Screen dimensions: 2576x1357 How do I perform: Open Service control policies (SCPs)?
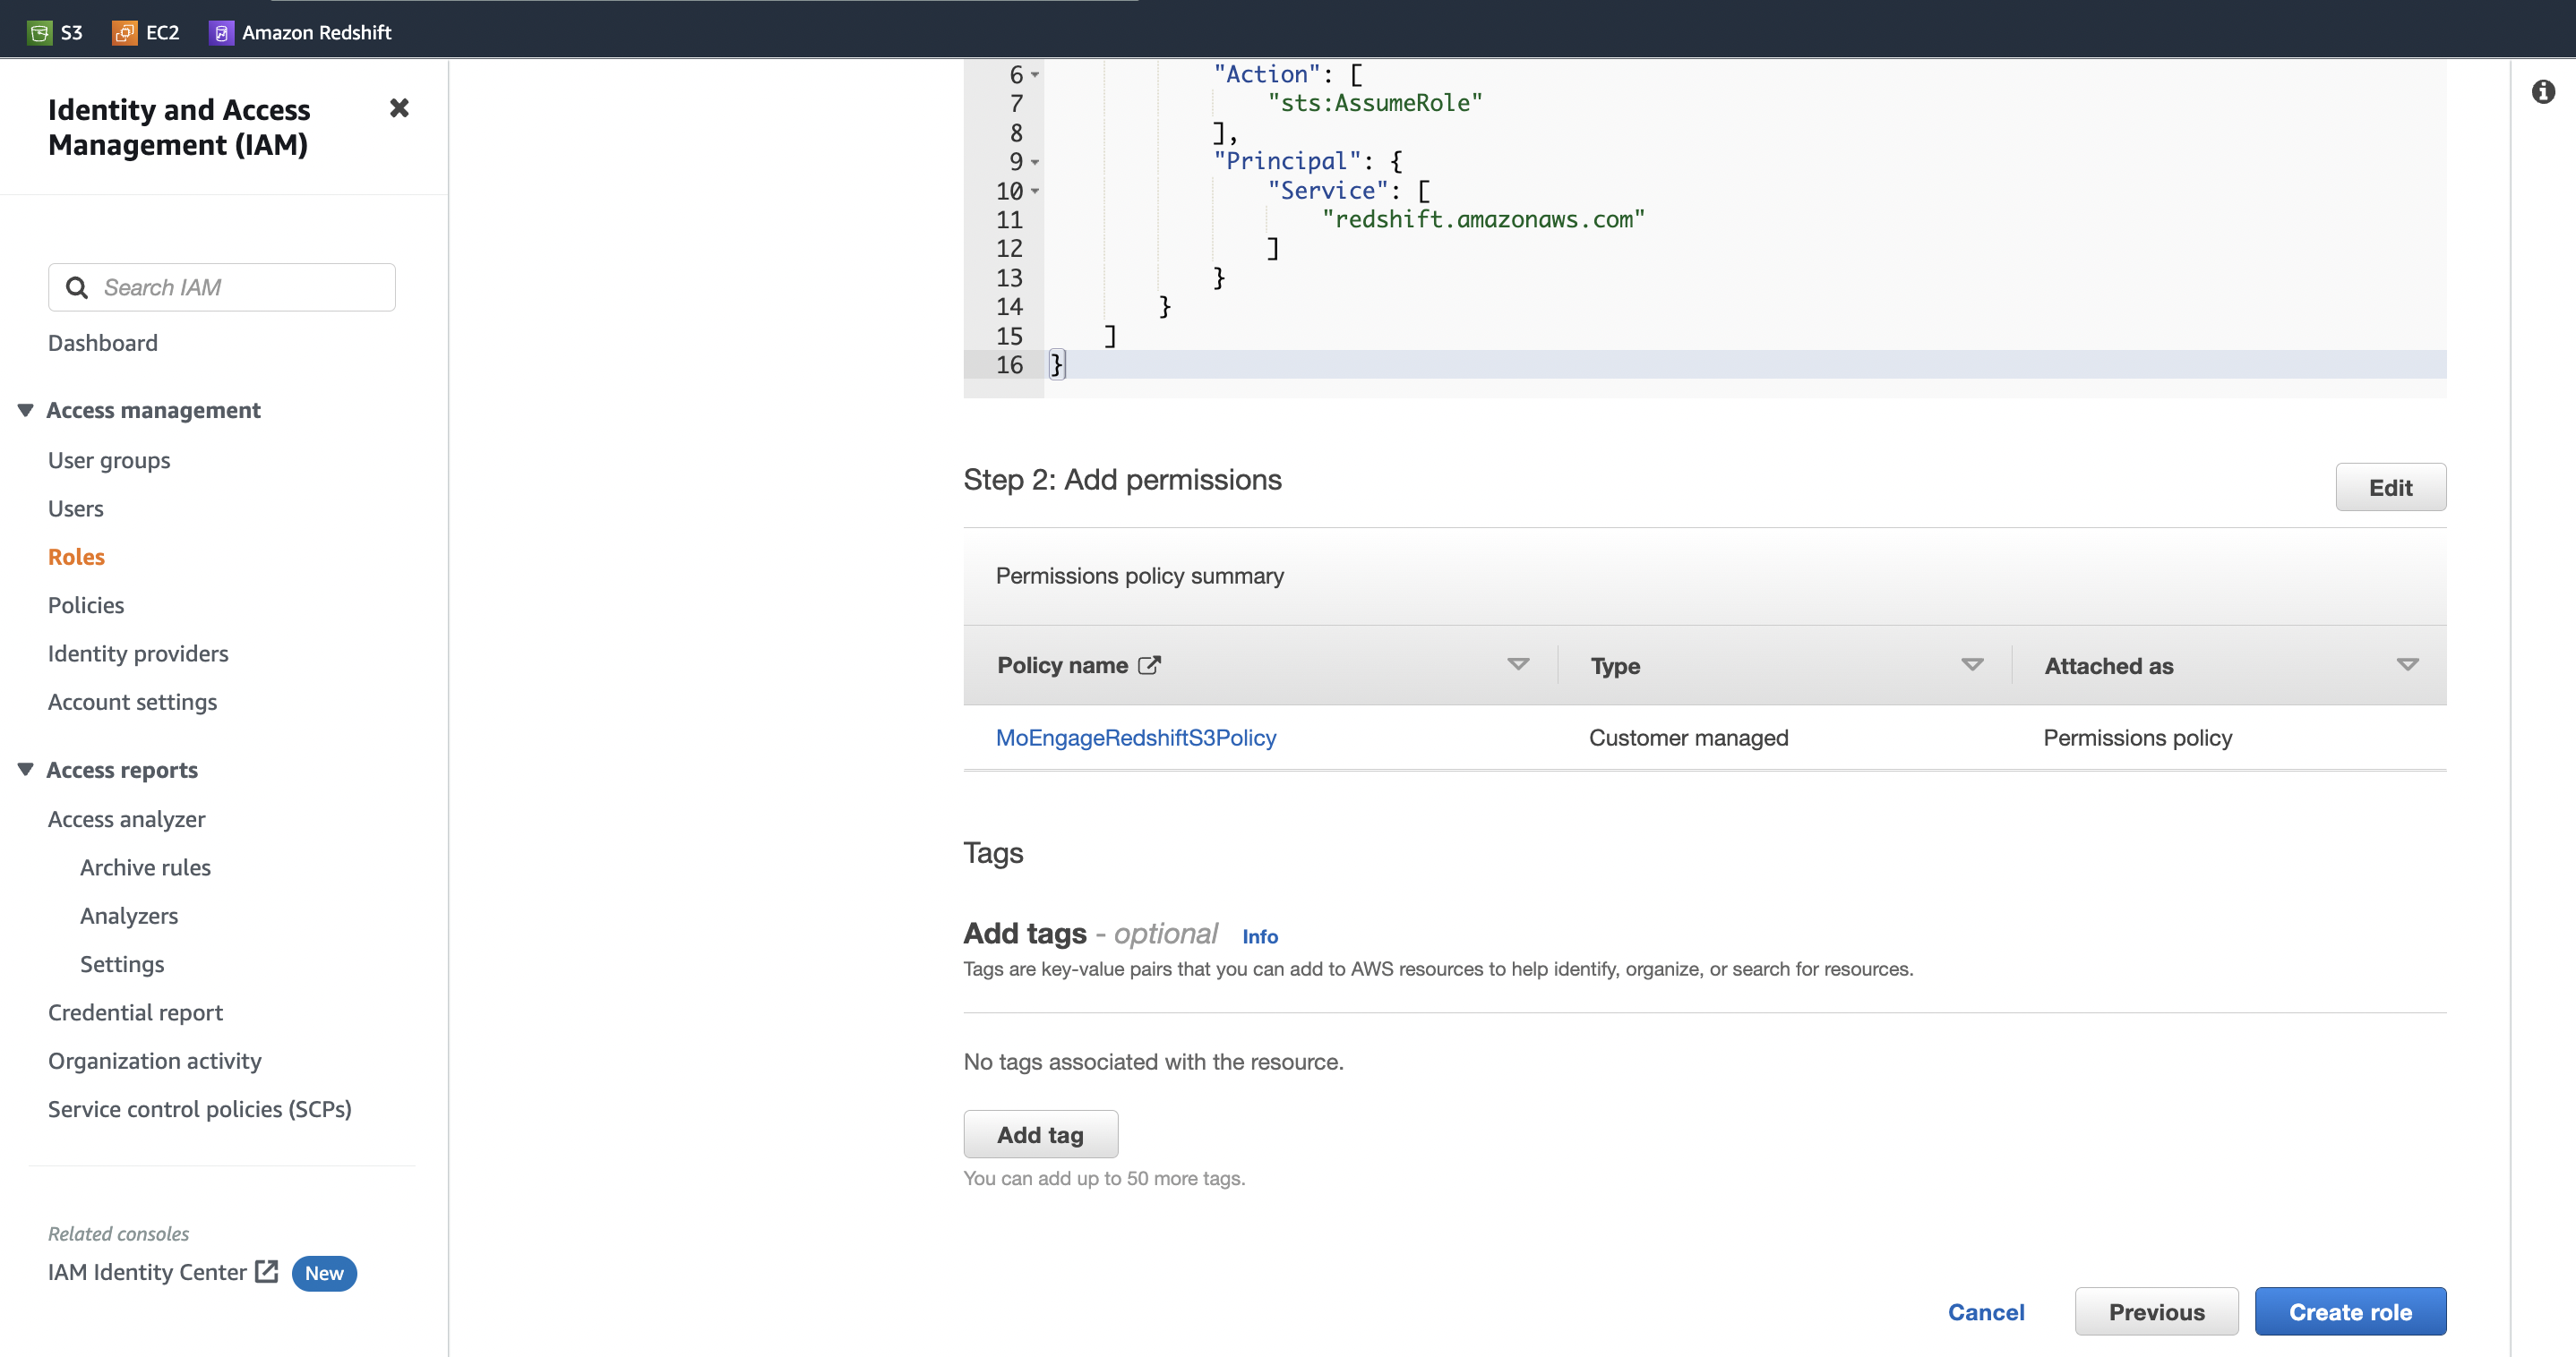coord(200,1109)
